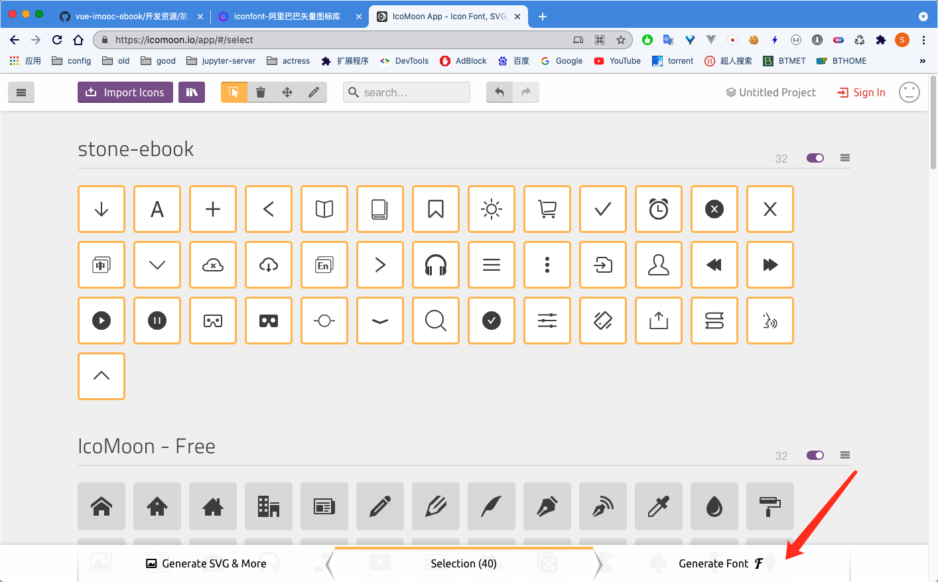This screenshot has height=582, width=938.
Task: Open the Selection (40) tab
Action: tap(464, 563)
